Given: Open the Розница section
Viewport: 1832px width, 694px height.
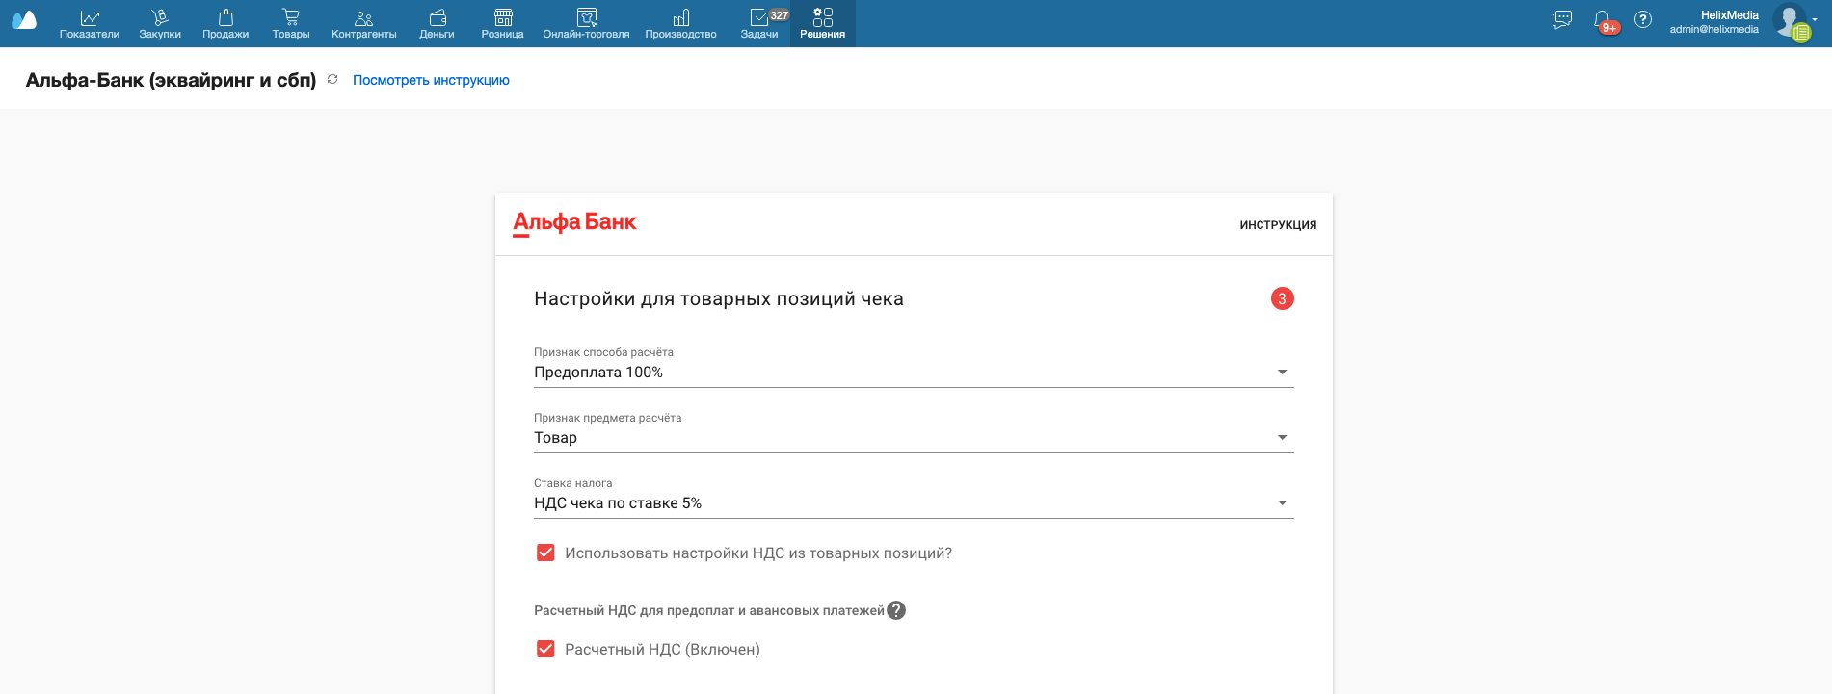Looking at the screenshot, I should pyautogui.click(x=502, y=23).
